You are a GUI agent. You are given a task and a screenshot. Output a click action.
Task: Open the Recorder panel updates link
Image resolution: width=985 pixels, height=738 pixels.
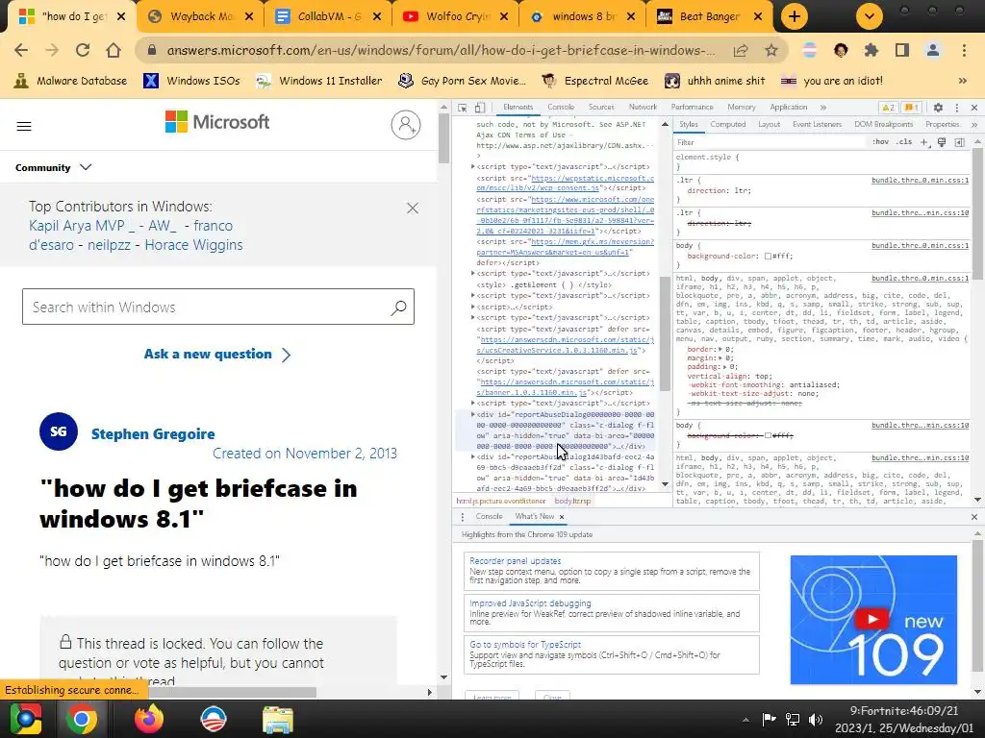coord(516,561)
